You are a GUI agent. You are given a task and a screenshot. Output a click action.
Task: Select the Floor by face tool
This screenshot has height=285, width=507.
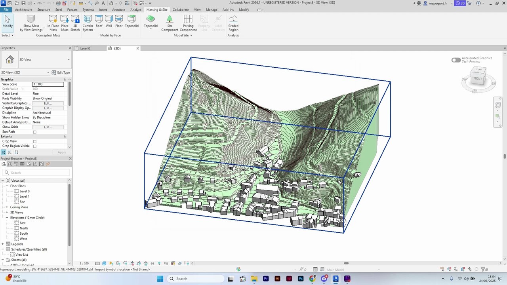(x=119, y=21)
